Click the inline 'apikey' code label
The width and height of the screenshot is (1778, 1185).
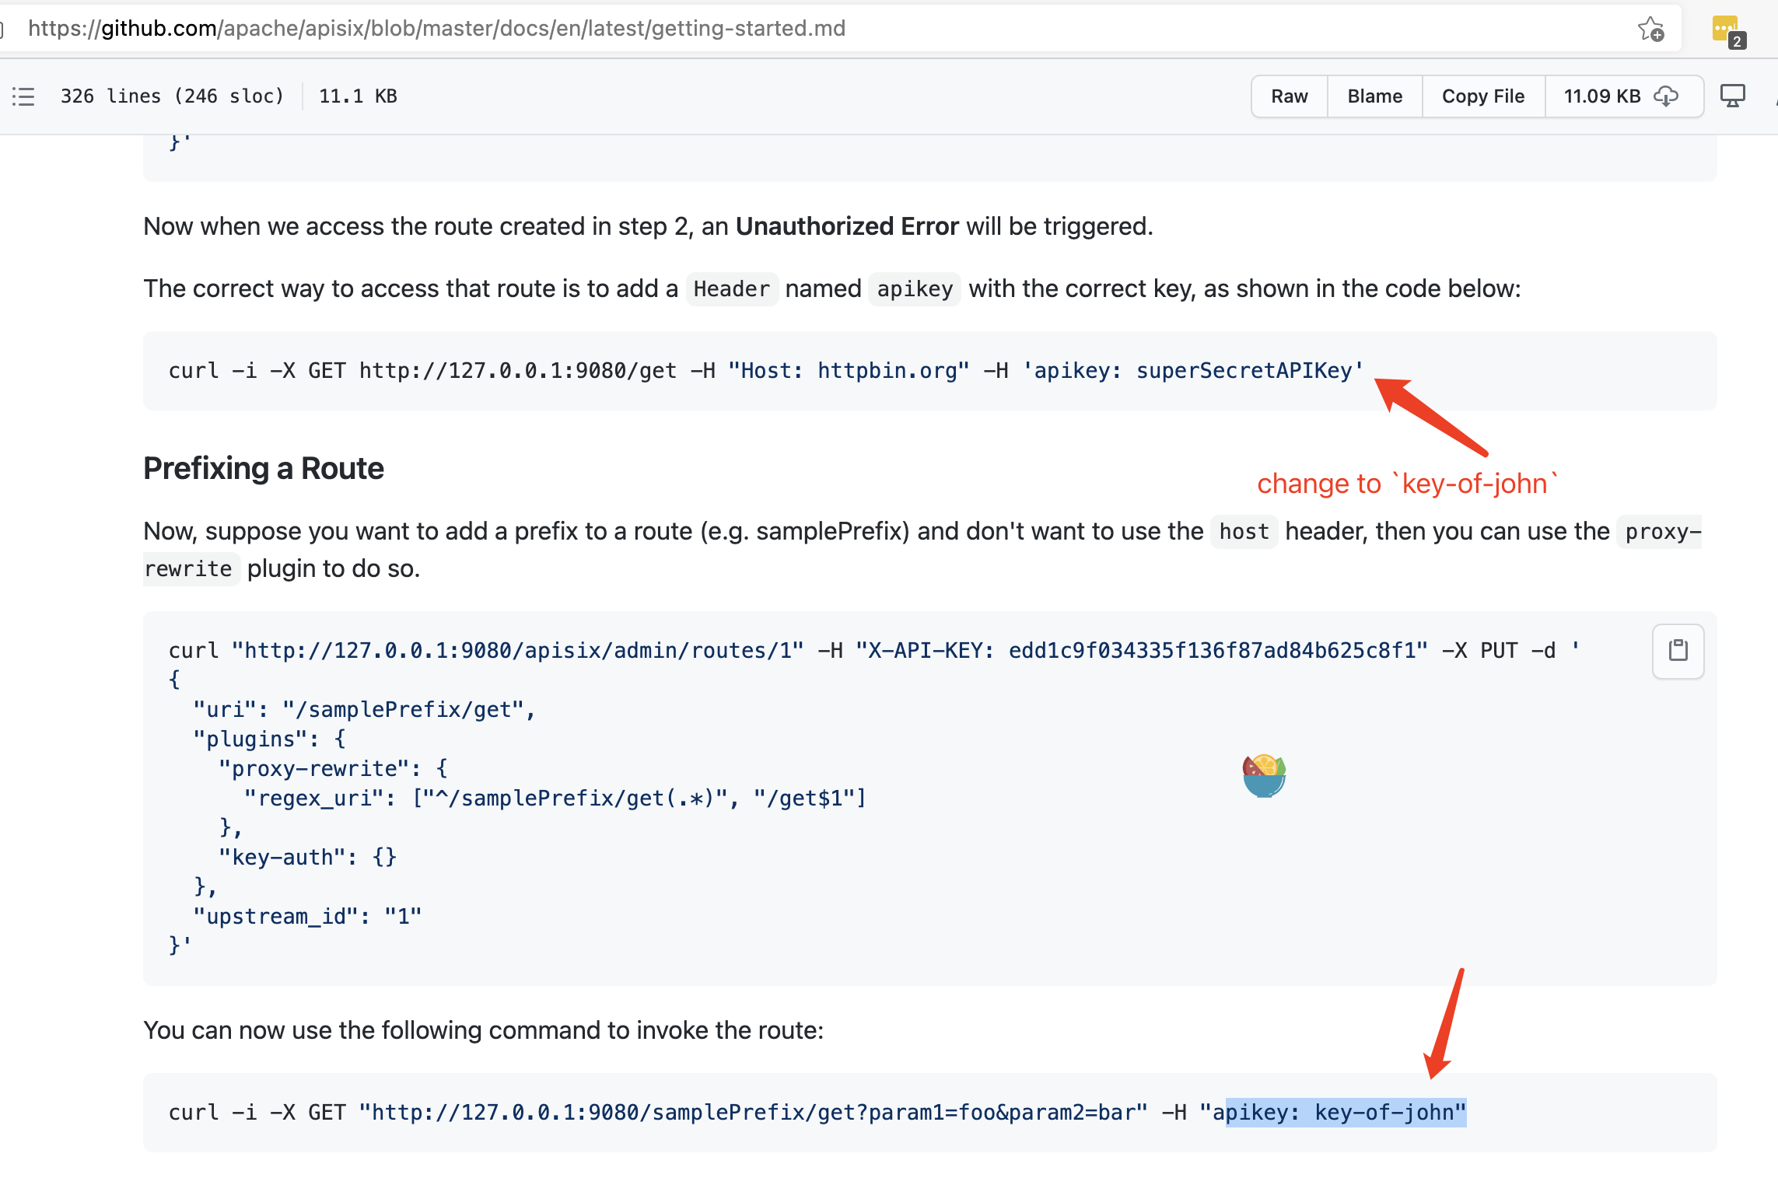[x=915, y=289]
